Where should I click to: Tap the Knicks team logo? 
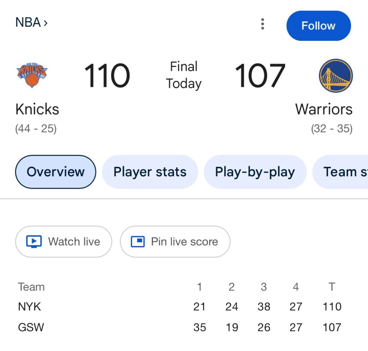click(32, 75)
